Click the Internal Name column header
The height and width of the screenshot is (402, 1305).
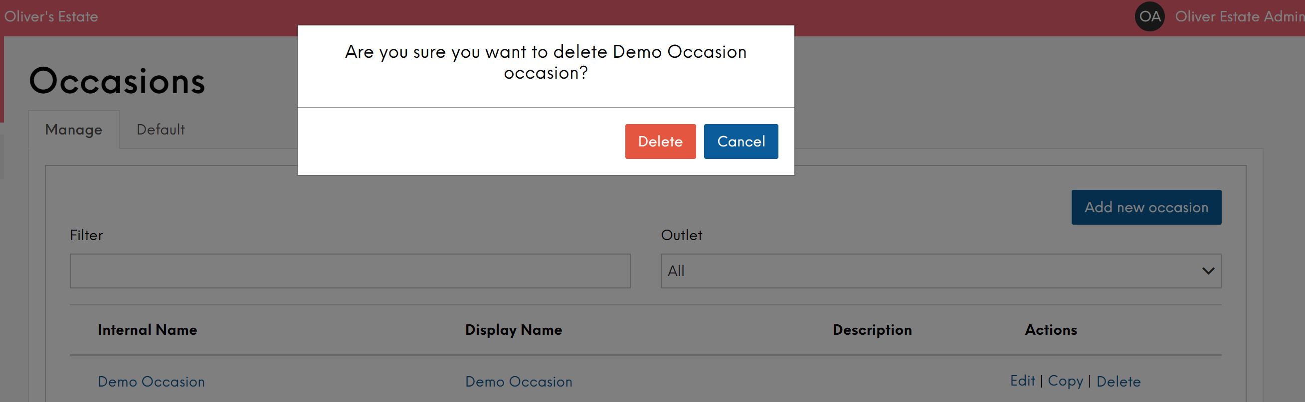click(x=148, y=330)
